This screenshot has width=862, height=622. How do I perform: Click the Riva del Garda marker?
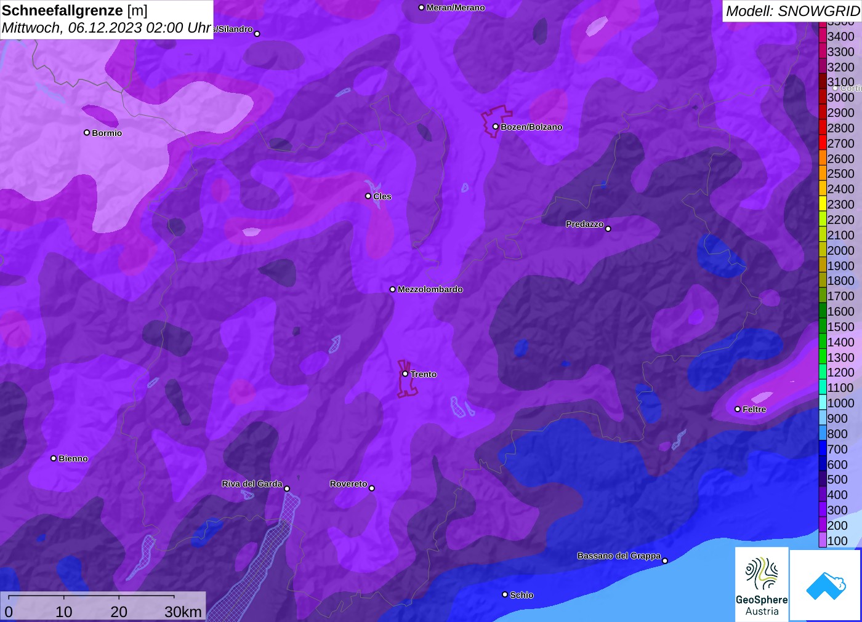[x=287, y=488]
